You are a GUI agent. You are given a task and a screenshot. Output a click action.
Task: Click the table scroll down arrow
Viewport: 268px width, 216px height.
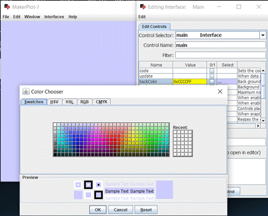point(263,121)
